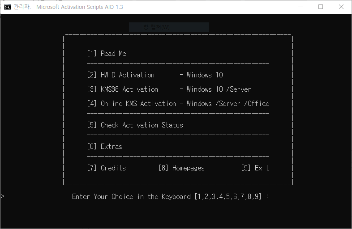The height and width of the screenshot is (229, 352).
Task: Click the faint '창 캡처(W)' overlay label
Action: pos(157,27)
